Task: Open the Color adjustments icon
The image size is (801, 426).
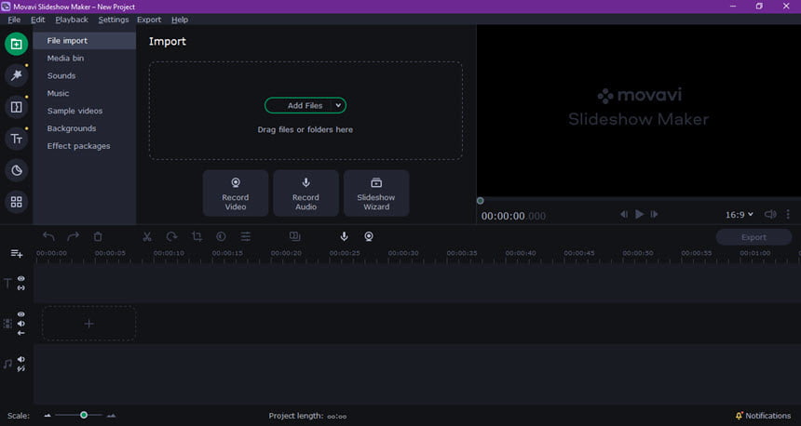Action: tap(221, 236)
